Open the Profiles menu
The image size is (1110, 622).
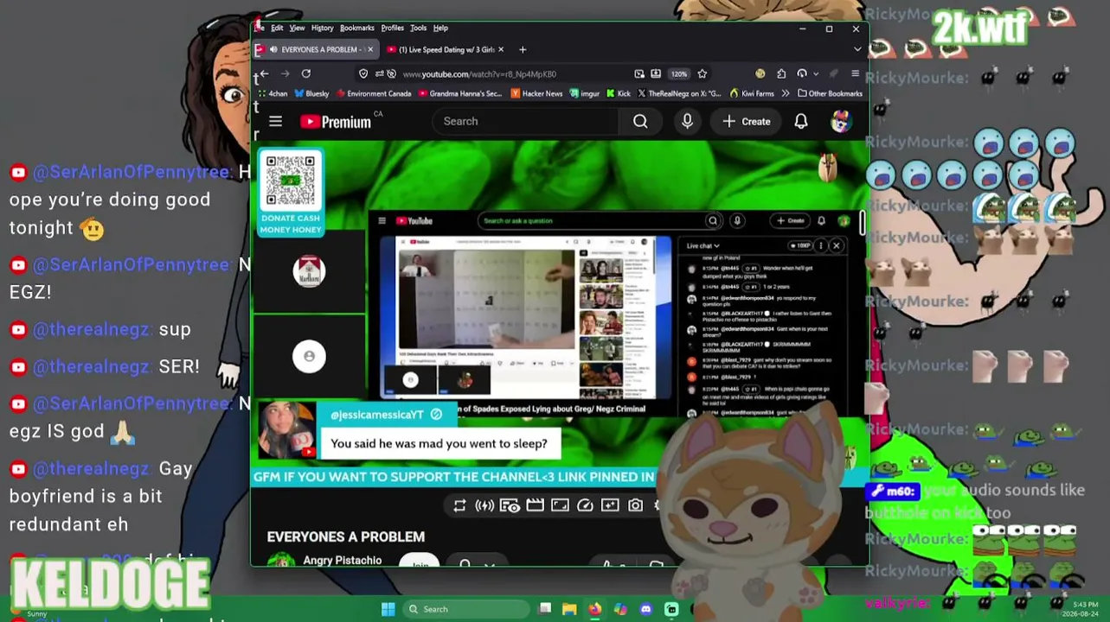pyautogui.click(x=392, y=28)
